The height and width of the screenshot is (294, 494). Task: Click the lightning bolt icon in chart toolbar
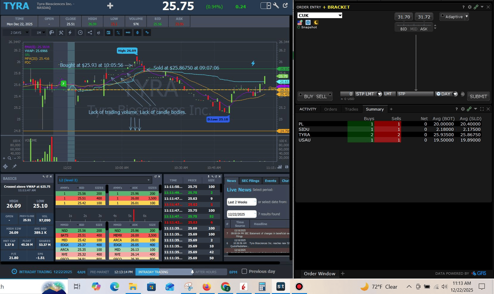coord(70,33)
